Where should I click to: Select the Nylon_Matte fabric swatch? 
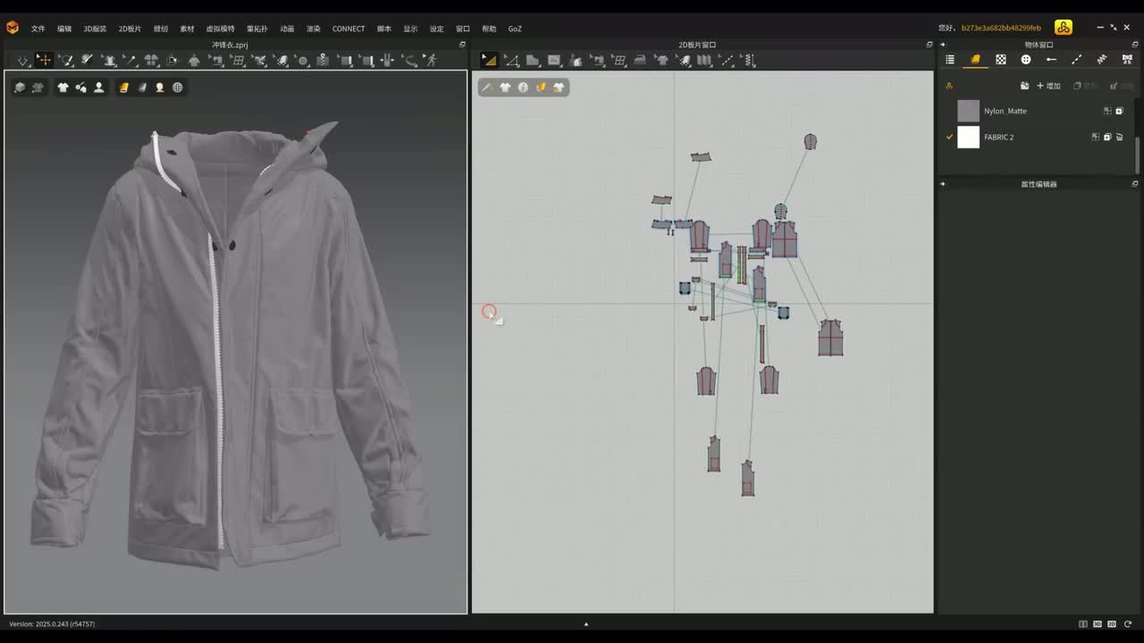point(968,111)
